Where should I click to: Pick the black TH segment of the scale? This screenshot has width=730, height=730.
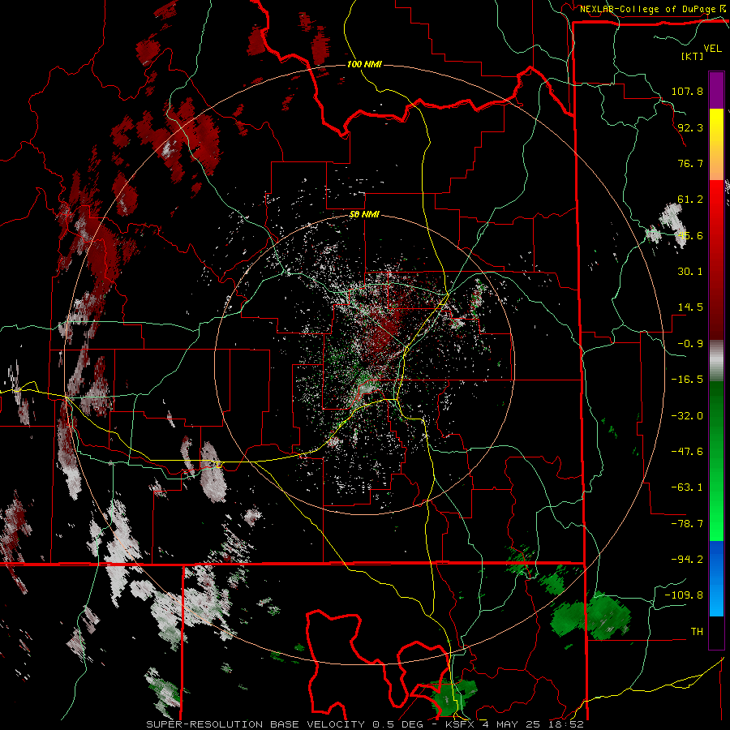716,632
